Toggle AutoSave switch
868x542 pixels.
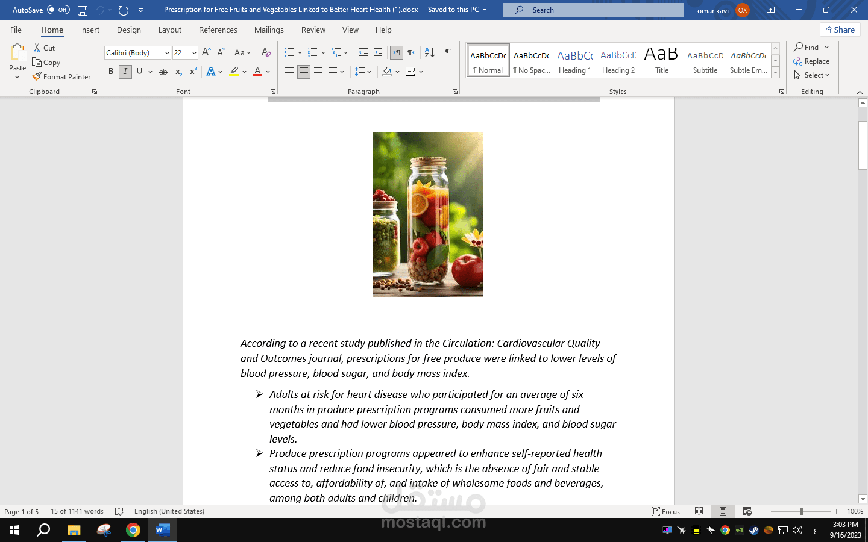(58, 10)
